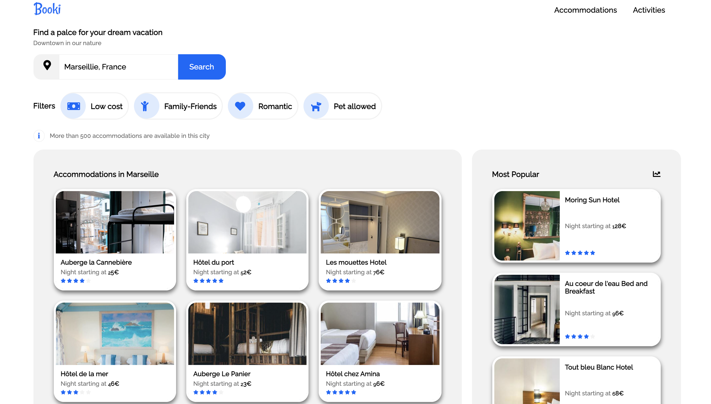Viewport: 711px width, 404px height.
Task: Click the info icon about accommodations
Action: (39, 136)
